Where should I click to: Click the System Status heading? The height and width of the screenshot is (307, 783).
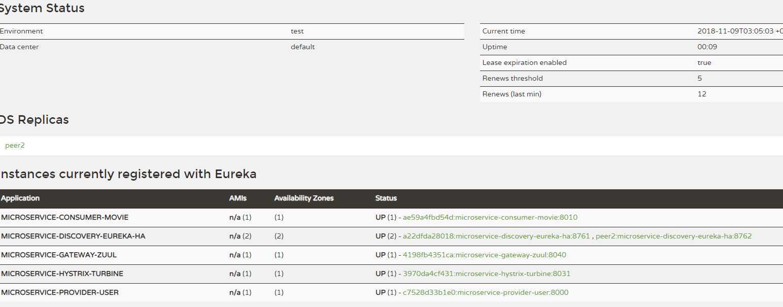(42, 8)
